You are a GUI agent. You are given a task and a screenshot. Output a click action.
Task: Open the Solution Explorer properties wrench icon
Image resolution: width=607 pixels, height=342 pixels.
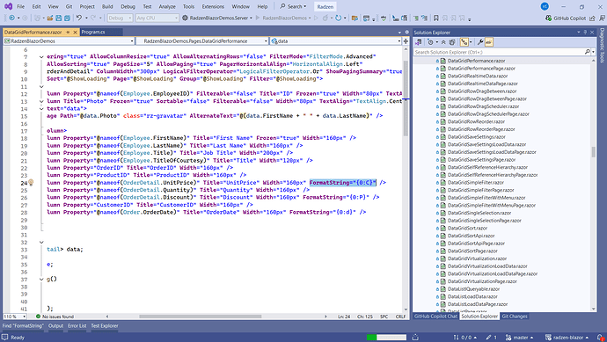pos(480,42)
